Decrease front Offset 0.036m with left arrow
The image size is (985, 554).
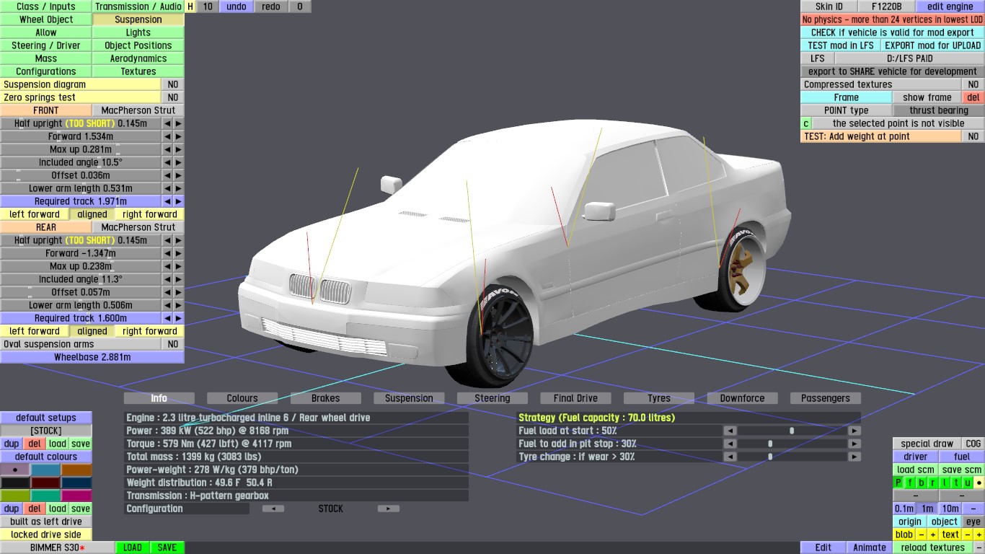(167, 175)
